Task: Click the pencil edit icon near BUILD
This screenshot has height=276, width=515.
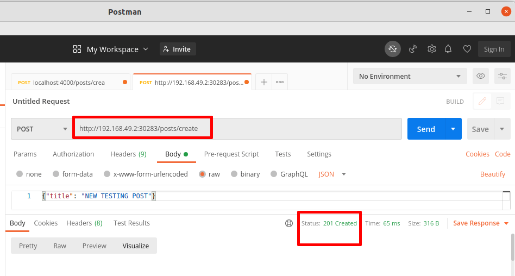Action: (x=482, y=101)
